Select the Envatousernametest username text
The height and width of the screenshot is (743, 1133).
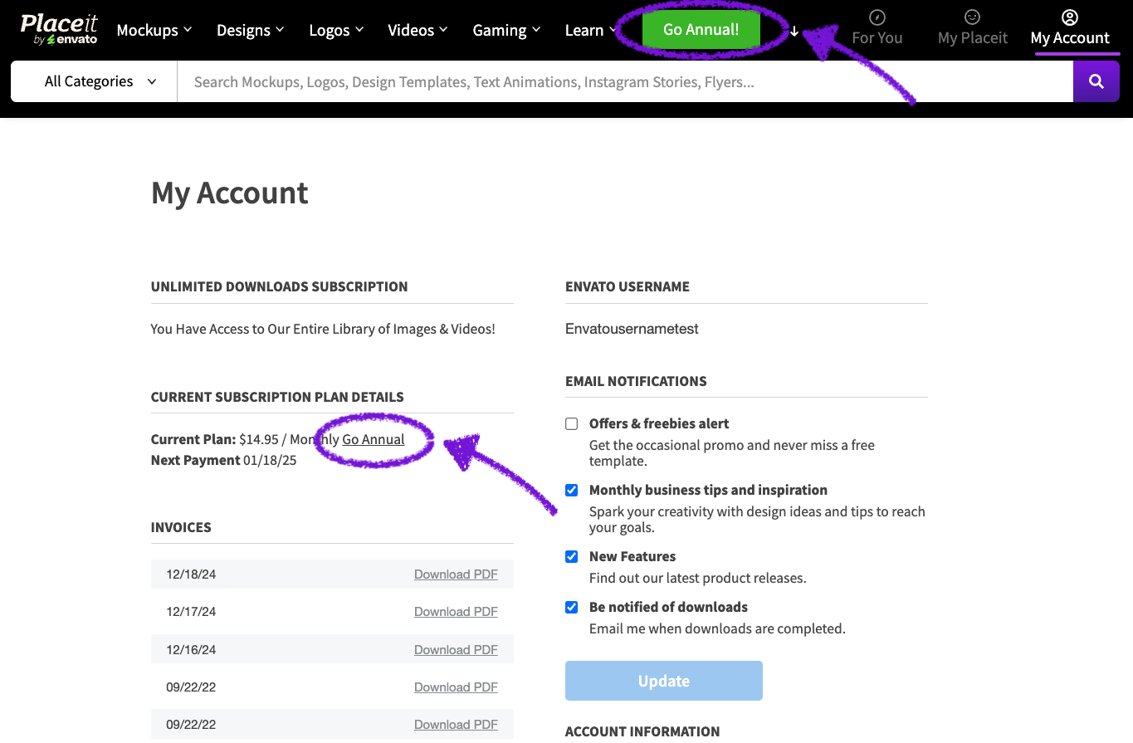point(632,329)
